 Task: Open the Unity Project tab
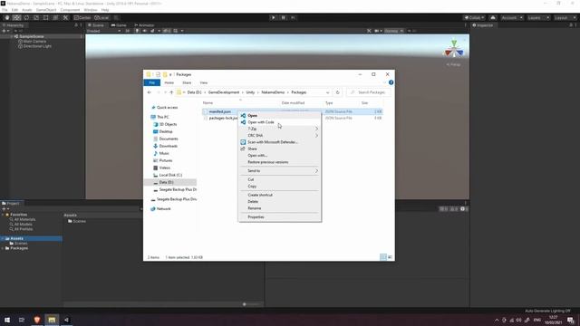[x=11, y=203]
